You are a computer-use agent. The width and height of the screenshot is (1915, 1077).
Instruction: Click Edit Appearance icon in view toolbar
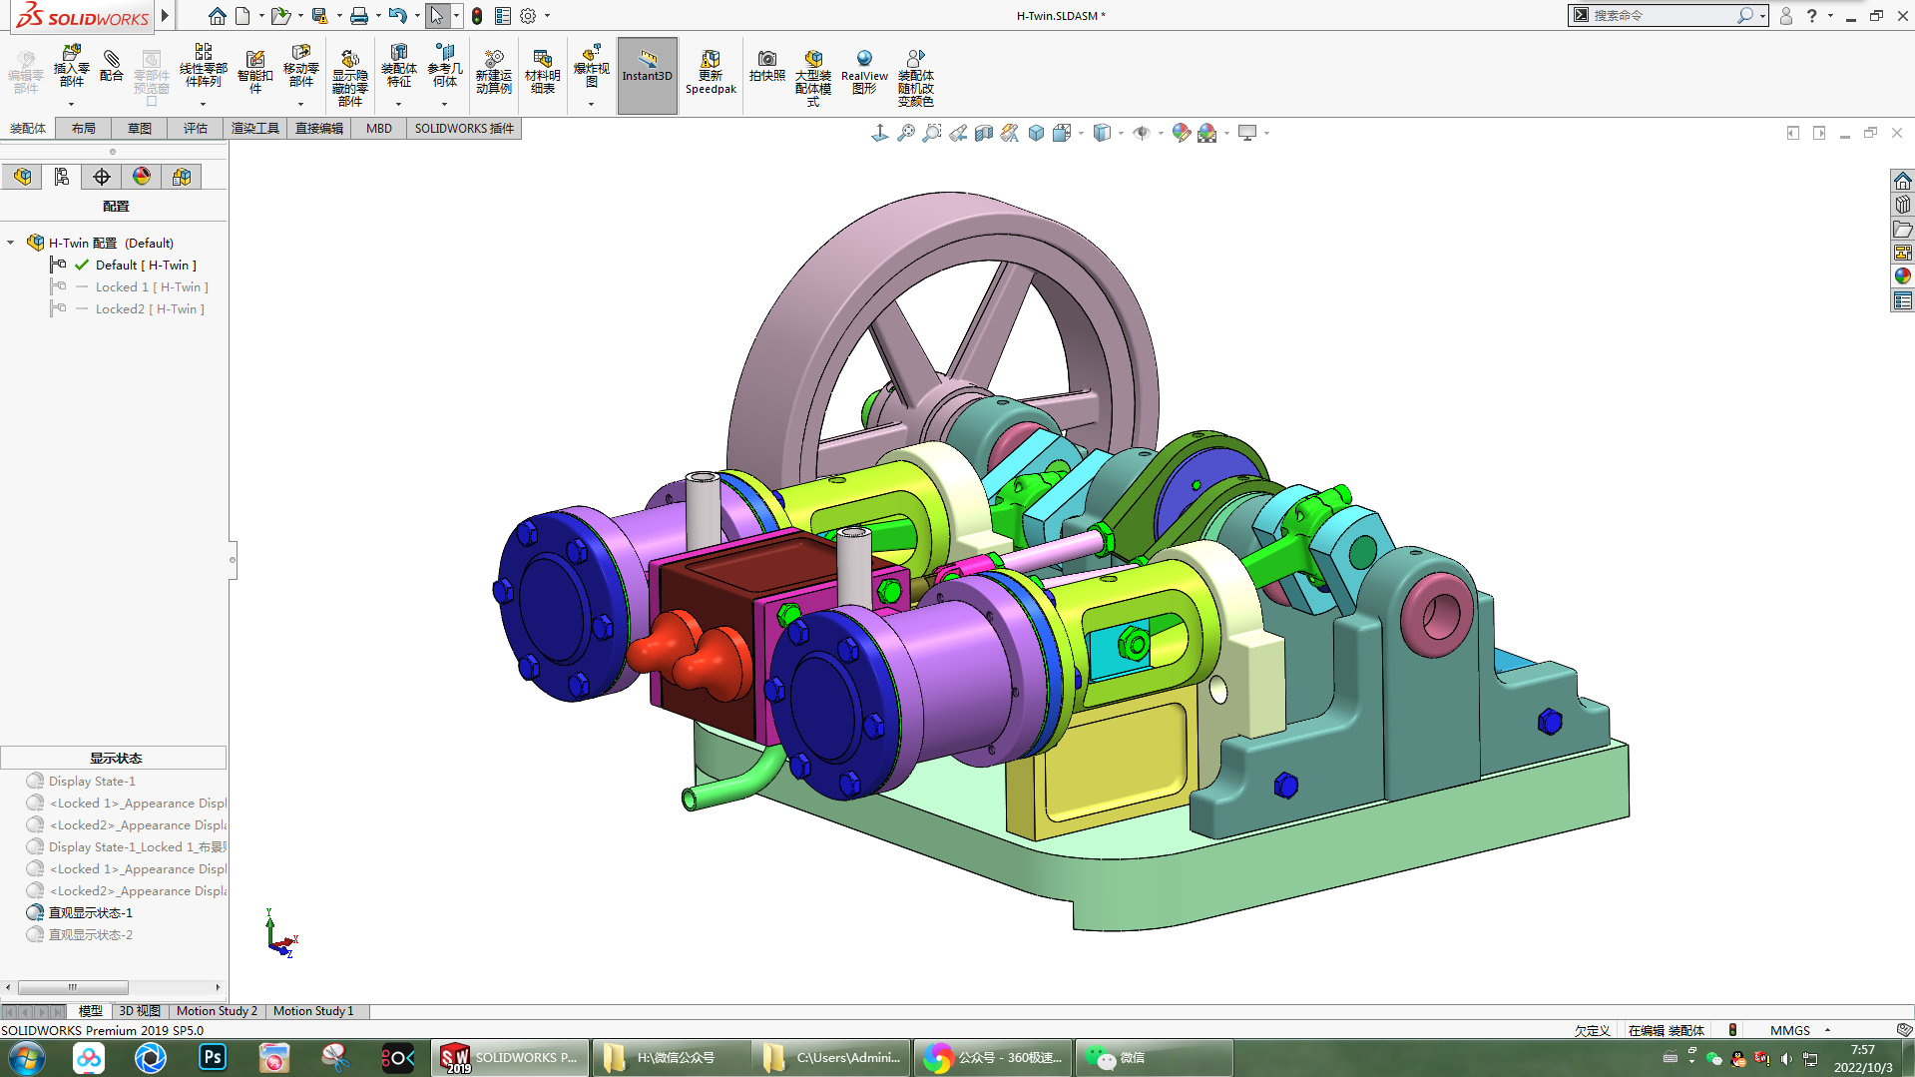pos(1181,133)
